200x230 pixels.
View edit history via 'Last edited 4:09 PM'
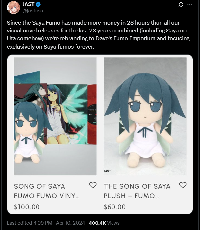pos(29,223)
